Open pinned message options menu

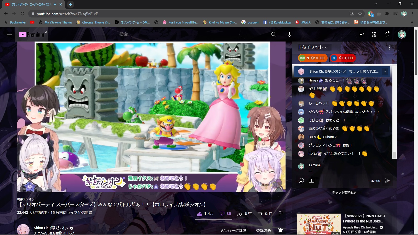pos(385,72)
